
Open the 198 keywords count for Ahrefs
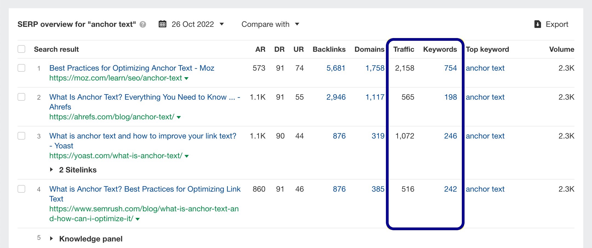click(451, 97)
